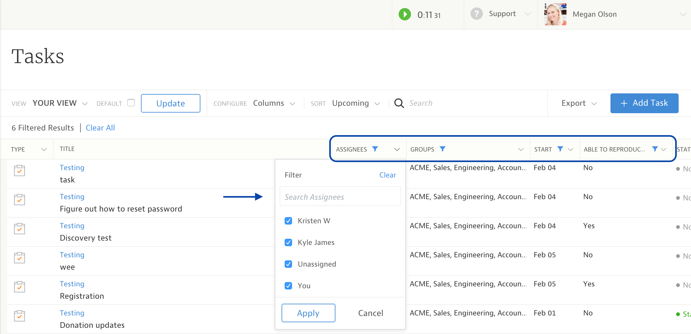Toggle the Default view checkbox
Image resolution: width=691 pixels, height=334 pixels.
point(131,103)
